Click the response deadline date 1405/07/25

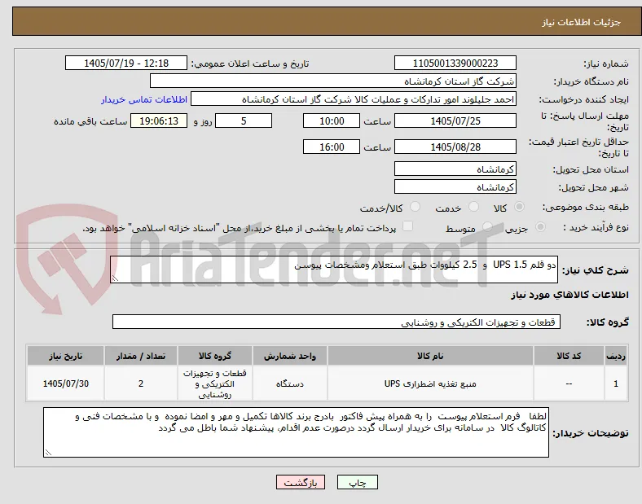[x=455, y=121]
